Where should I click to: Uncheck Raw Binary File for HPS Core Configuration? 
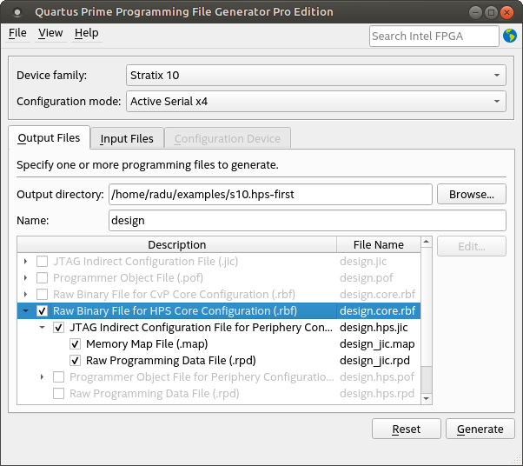point(42,311)
